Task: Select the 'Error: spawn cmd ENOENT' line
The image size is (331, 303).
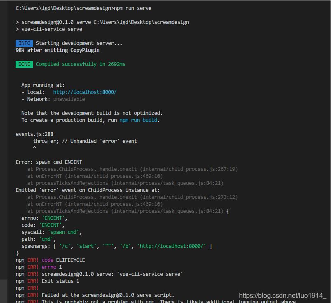Action: pos(50,162)
